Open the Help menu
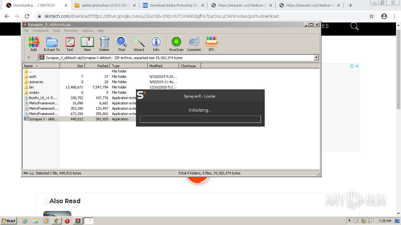Image resolution: width=401 pixels, height=225 pixels. pyautogui.click(x=100, y=31)
